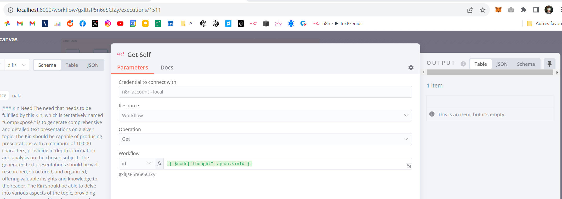Pin the output data
562x199 pixels.
click(549, 64)
